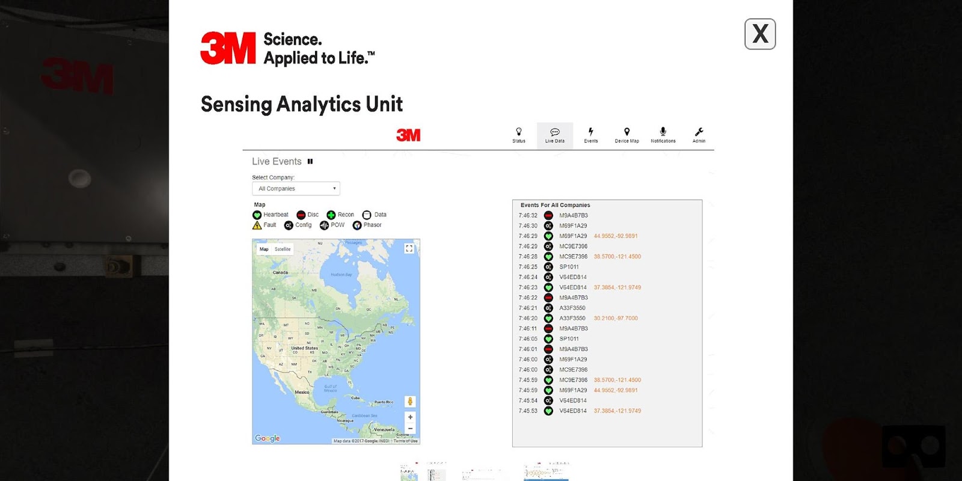
Task: Click the Phasor legend icon
Action: pos(357,225)
